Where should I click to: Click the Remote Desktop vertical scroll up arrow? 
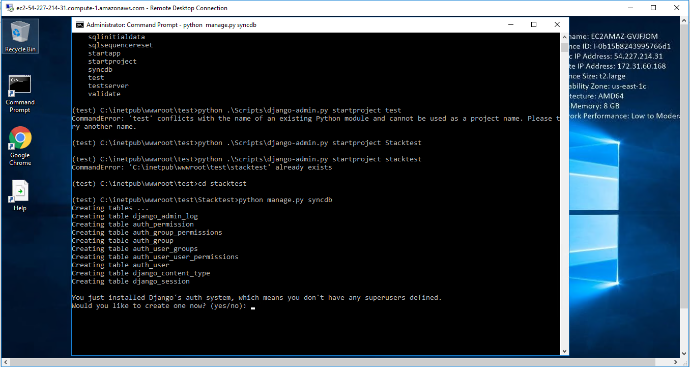coord(685,20)
